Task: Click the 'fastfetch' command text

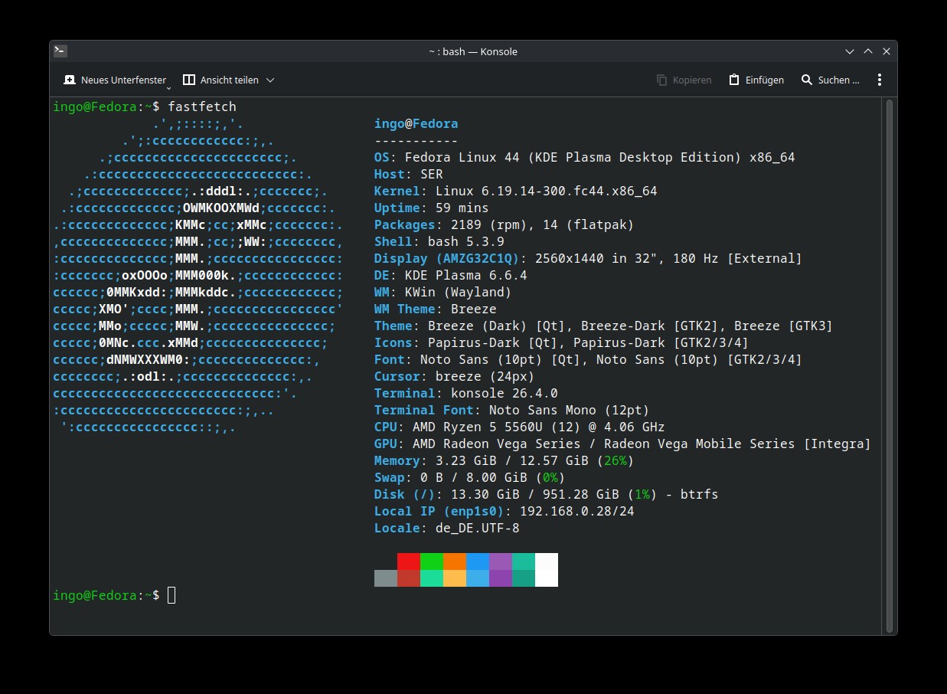Action: [x=202, y=106]
